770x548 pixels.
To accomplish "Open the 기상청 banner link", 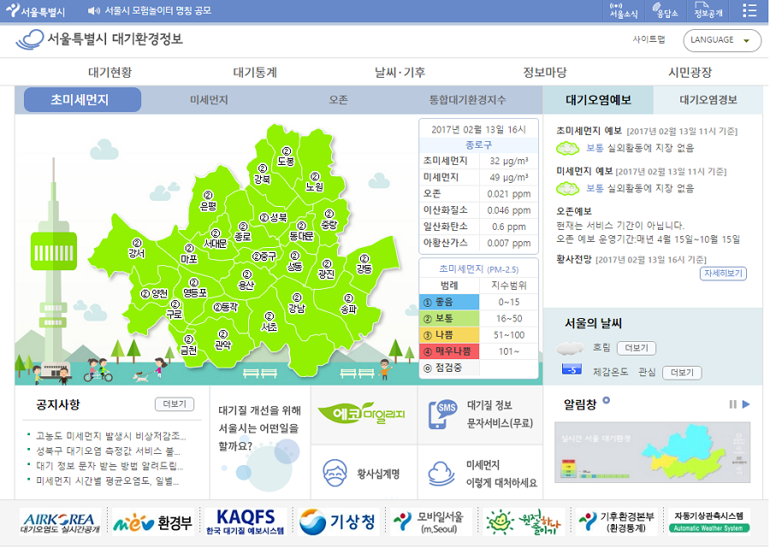I will click(338, 522).
